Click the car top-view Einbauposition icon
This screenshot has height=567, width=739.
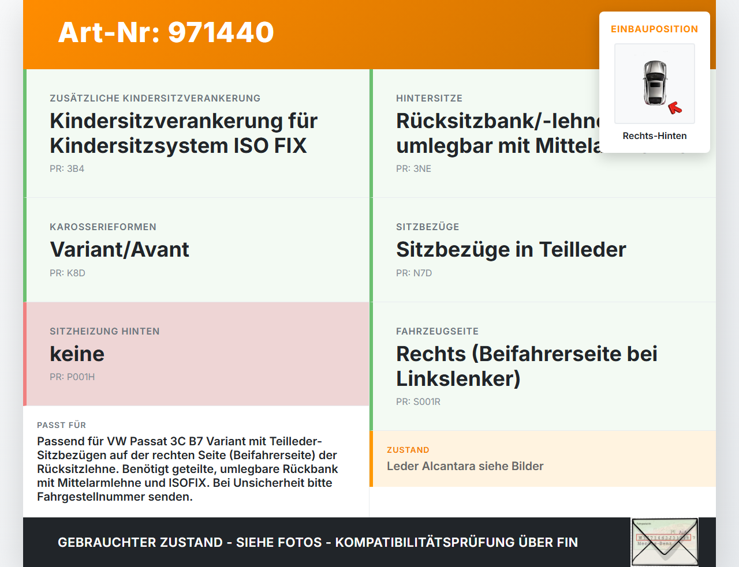pos(654,83)
